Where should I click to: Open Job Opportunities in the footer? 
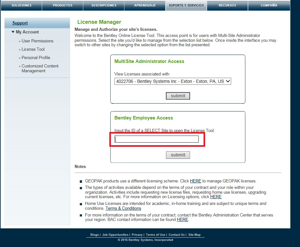tap(115, 234)
